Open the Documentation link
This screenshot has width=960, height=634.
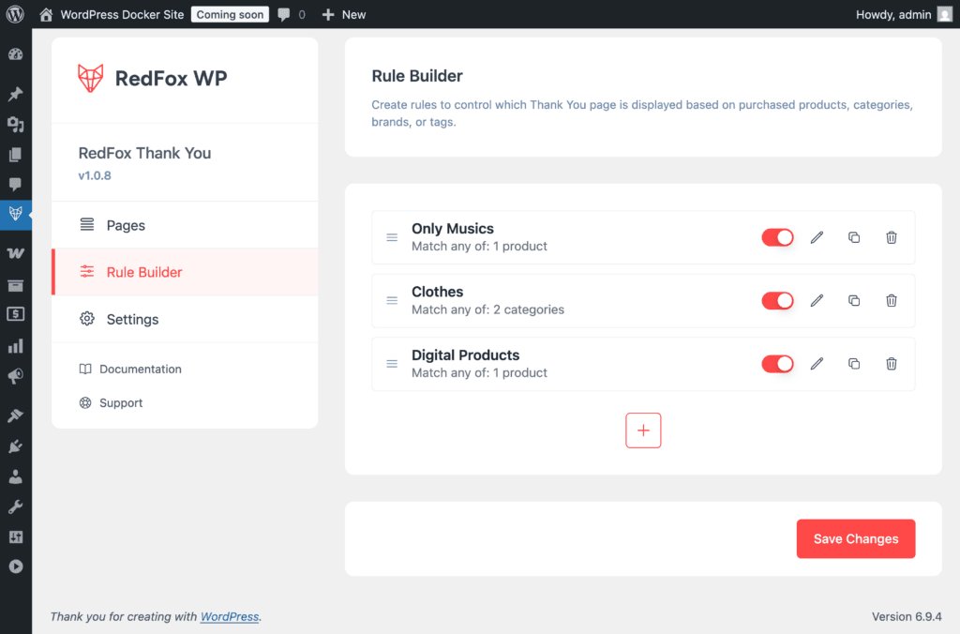[x=140, y=369]
